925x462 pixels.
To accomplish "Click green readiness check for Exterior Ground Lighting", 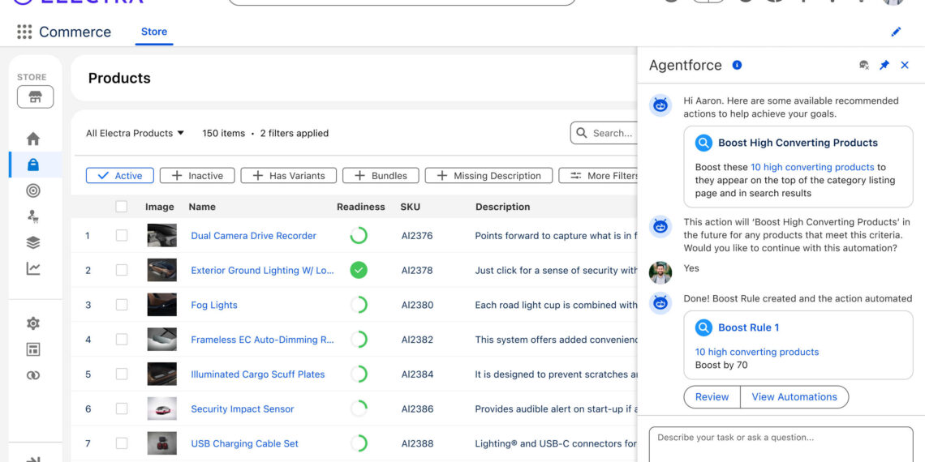I will 359,271.
